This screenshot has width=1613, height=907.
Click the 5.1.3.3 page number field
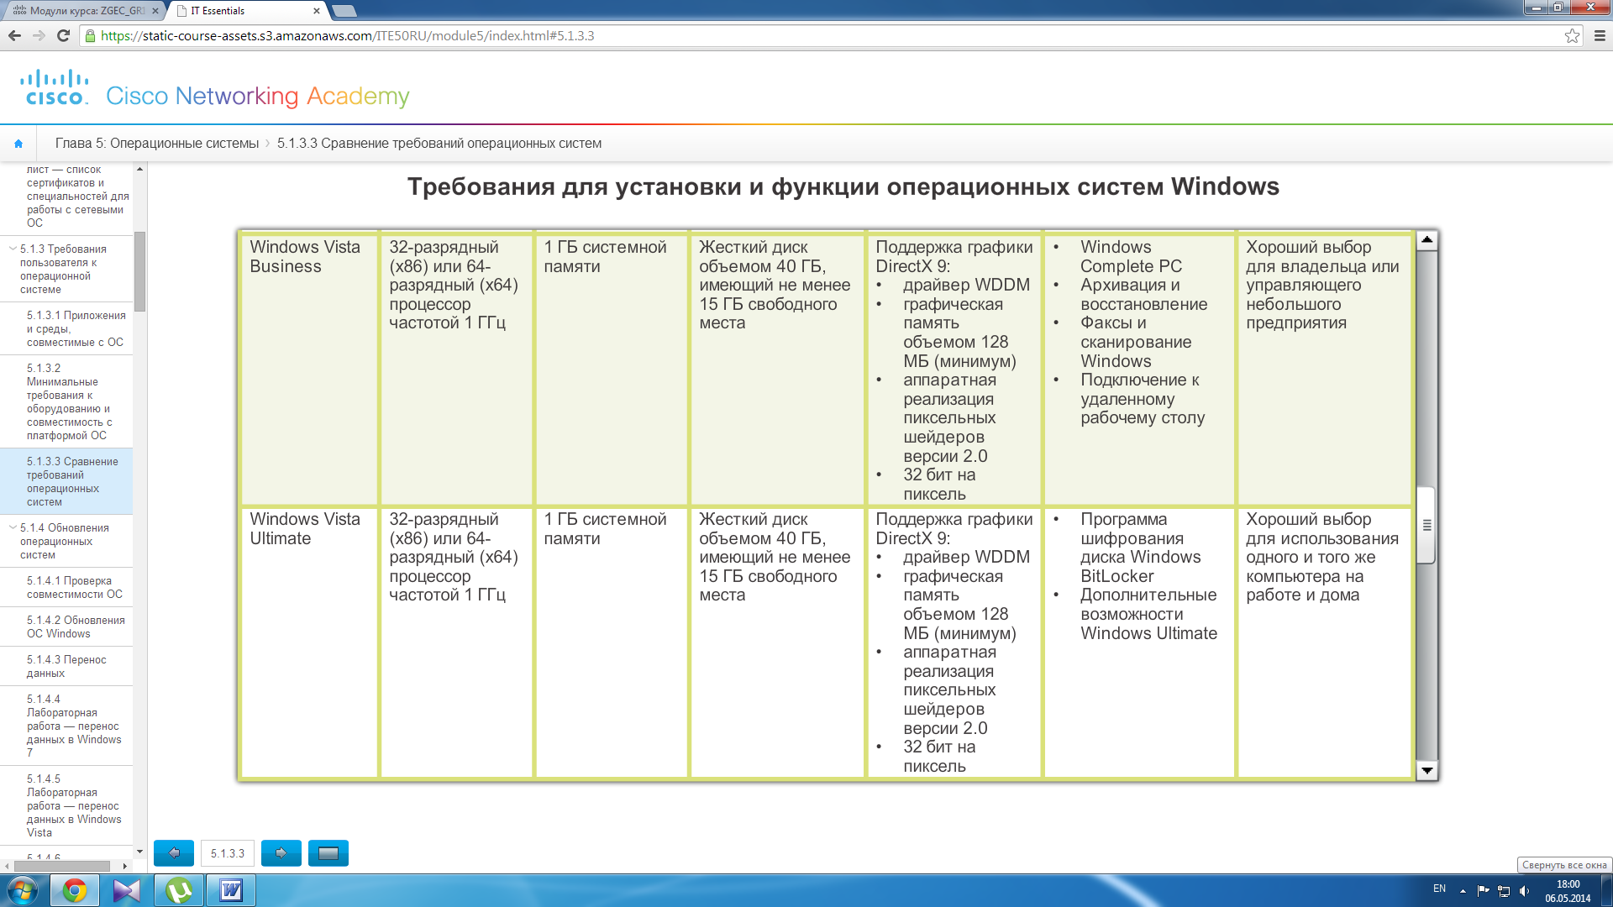pos(228,853)
